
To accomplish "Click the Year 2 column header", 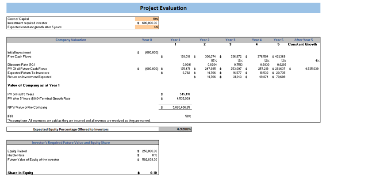I will tap(204, 40).
